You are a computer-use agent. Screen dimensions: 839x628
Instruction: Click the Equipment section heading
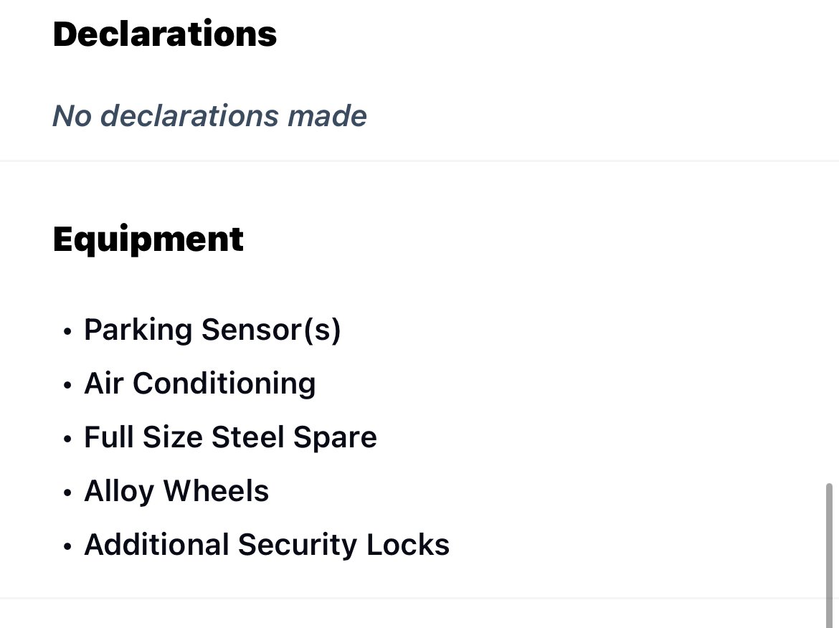click(x=148, y=239)
